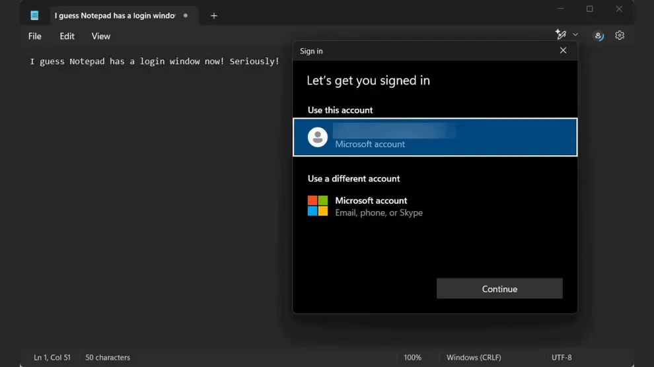Click the Copilot rewrite pen icon

pos(560,35)
